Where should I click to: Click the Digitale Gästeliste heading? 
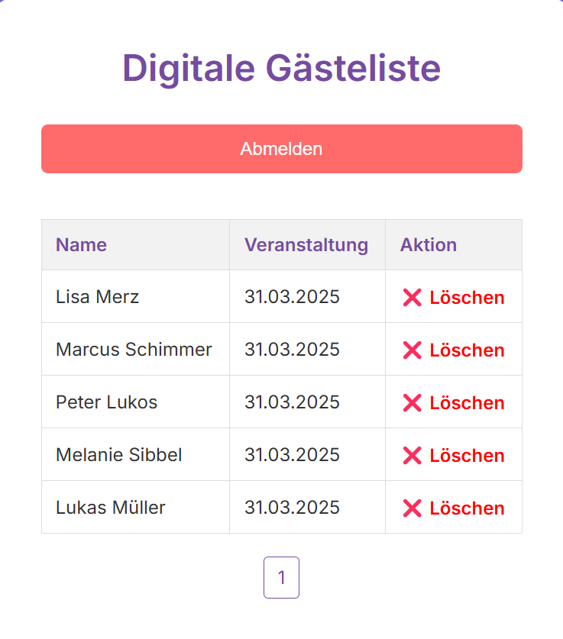point(281,68)
